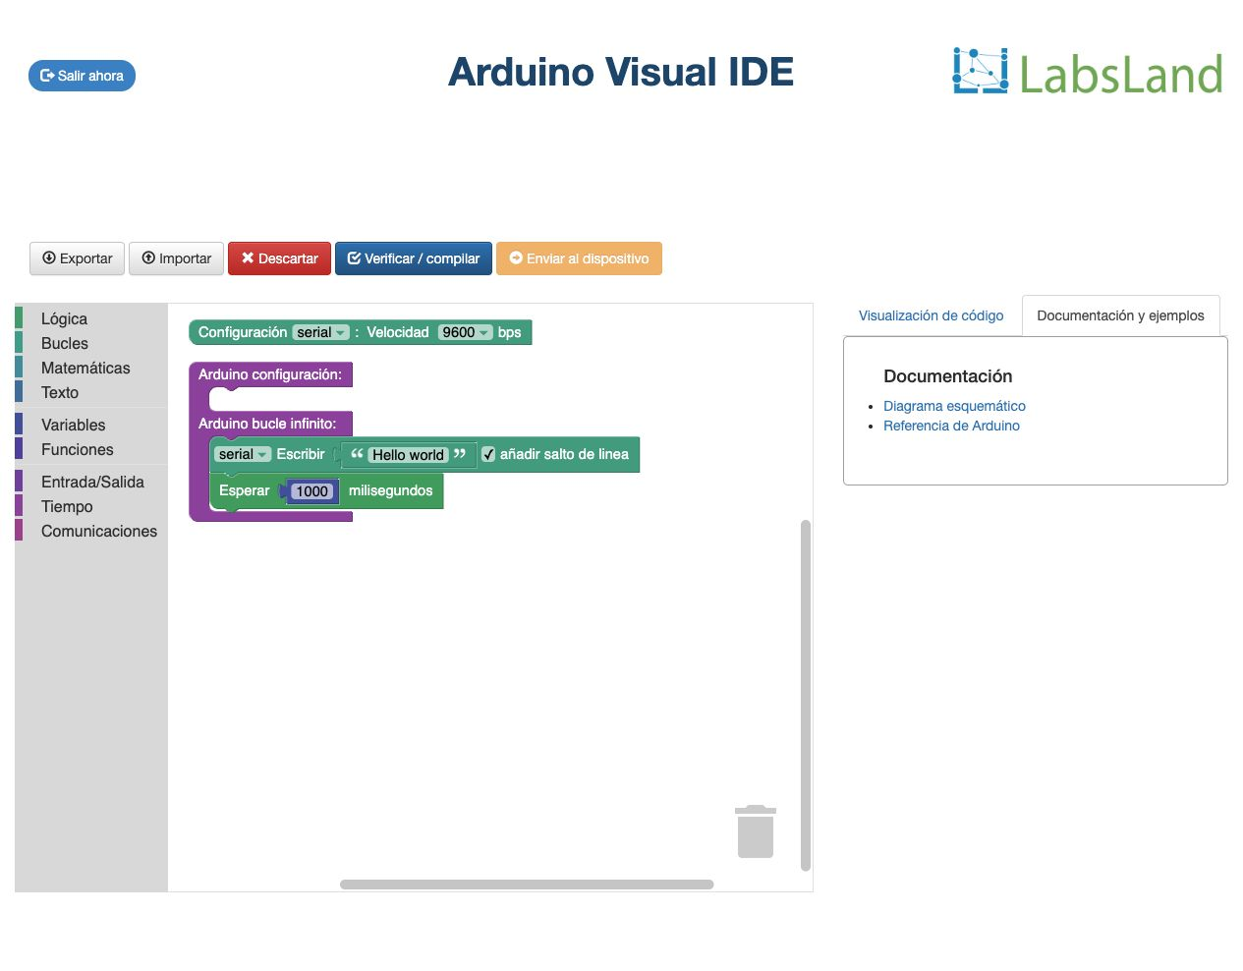
Task: Click the Salir ahora button
Action: (82, 76)
